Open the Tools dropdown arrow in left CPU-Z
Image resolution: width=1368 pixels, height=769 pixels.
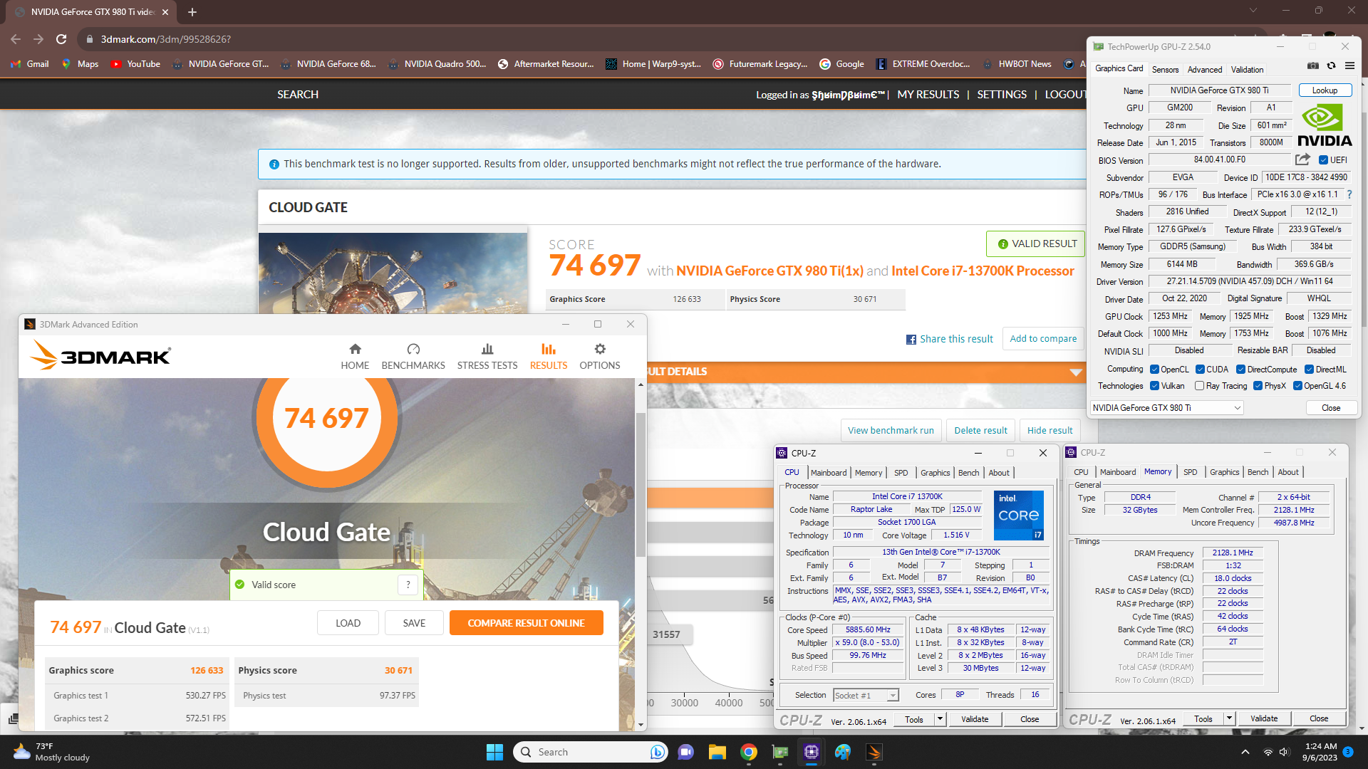[940, 719]
